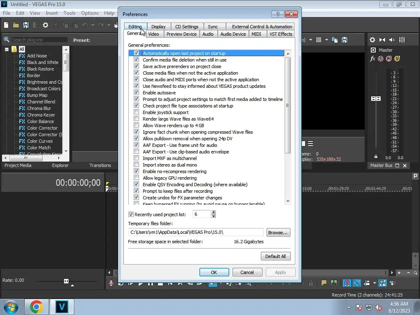Open project properties via the main toolbar gear

click(46, 25)
